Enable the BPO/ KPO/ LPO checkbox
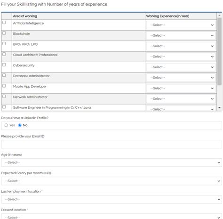Image resolution: width=223 pixels, height=219 pixels. (x=4, y=43)
